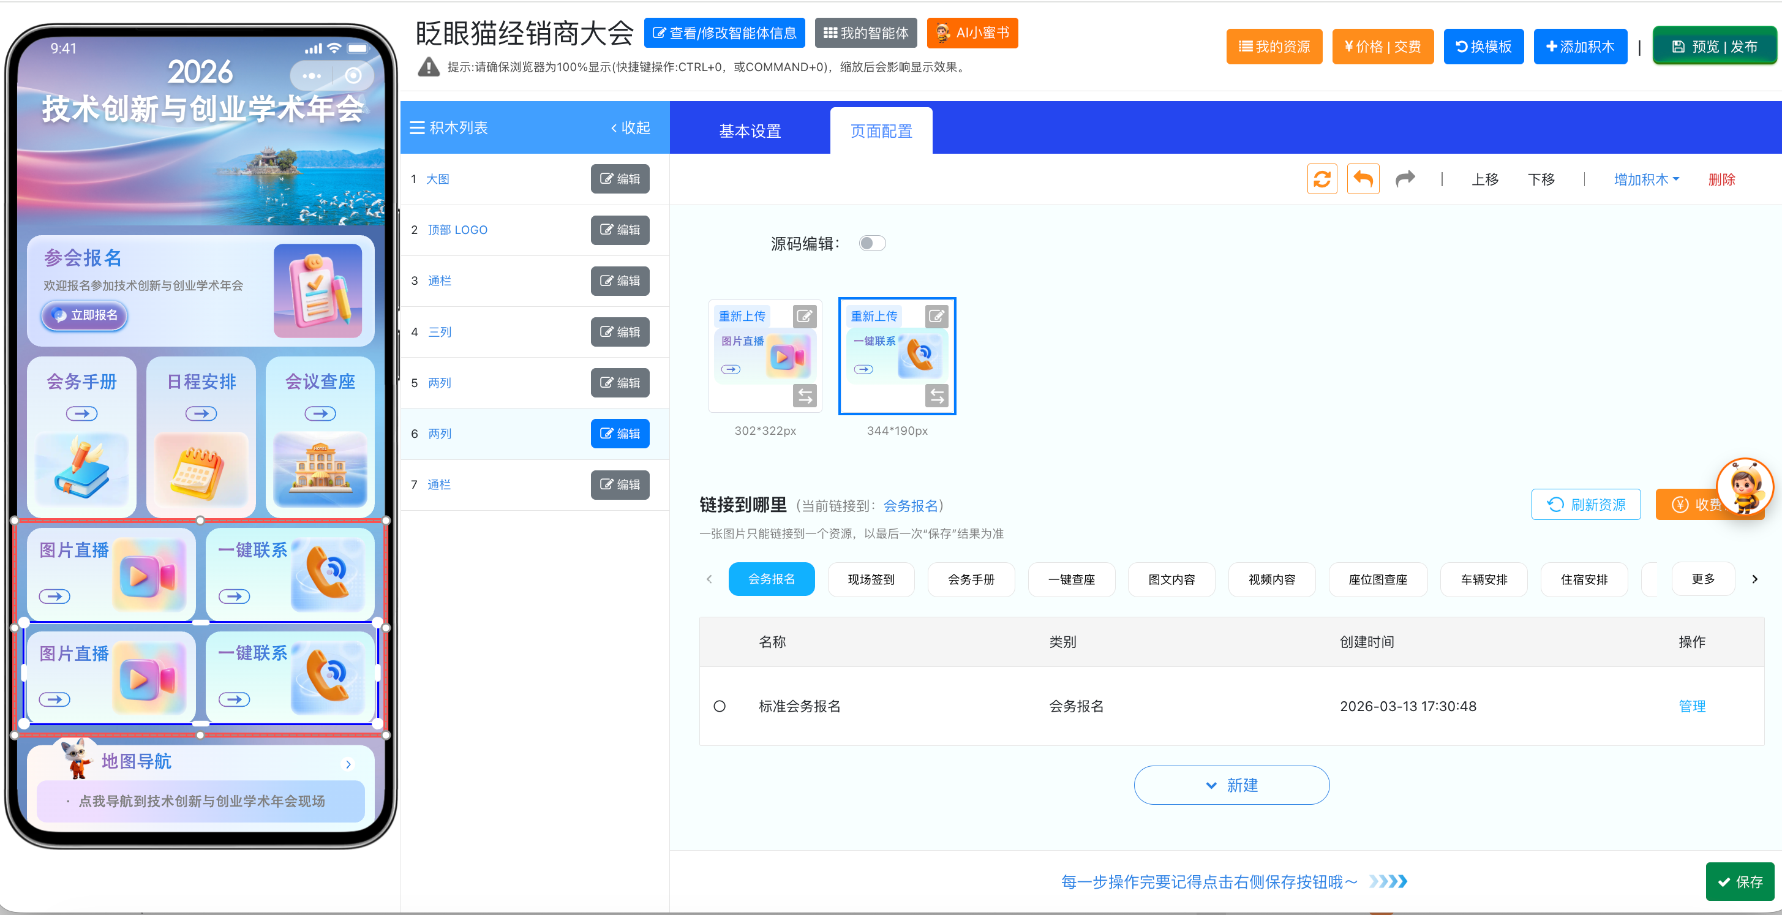
Task: Open the AI小蜜书 assistant
Action: pos(972,32)
